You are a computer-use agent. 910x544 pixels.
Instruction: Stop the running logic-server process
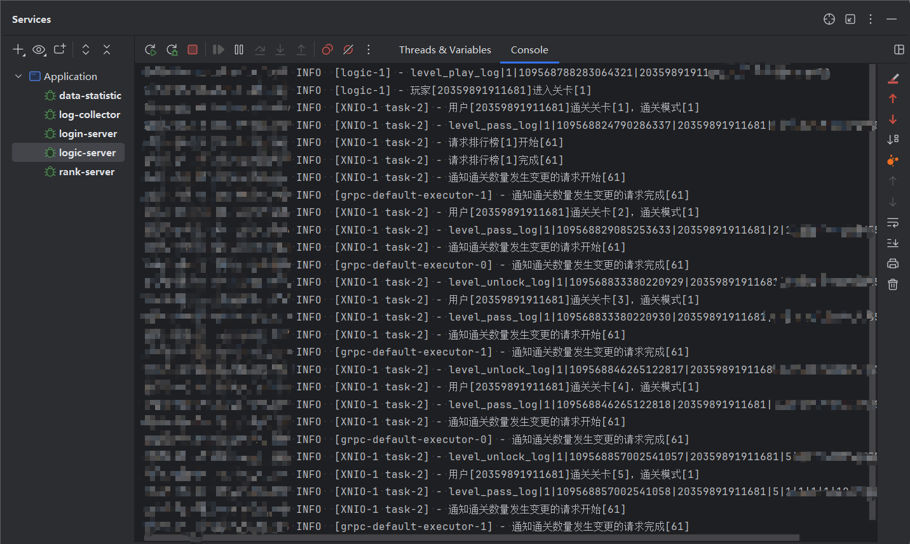tap(193, 49)
